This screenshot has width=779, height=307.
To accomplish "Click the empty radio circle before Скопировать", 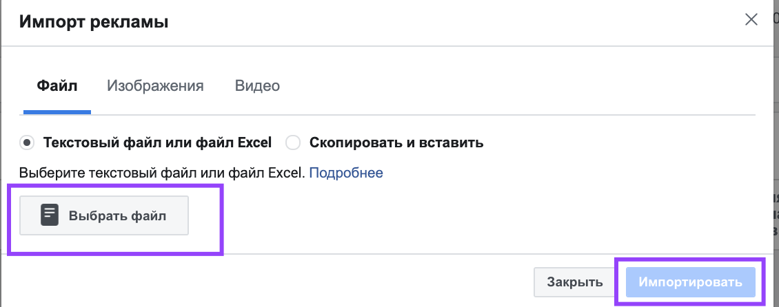I will click(x=293, y=143).
